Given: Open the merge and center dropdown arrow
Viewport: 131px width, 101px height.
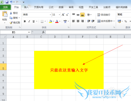Looking at the screenshot, I should 114,21.
